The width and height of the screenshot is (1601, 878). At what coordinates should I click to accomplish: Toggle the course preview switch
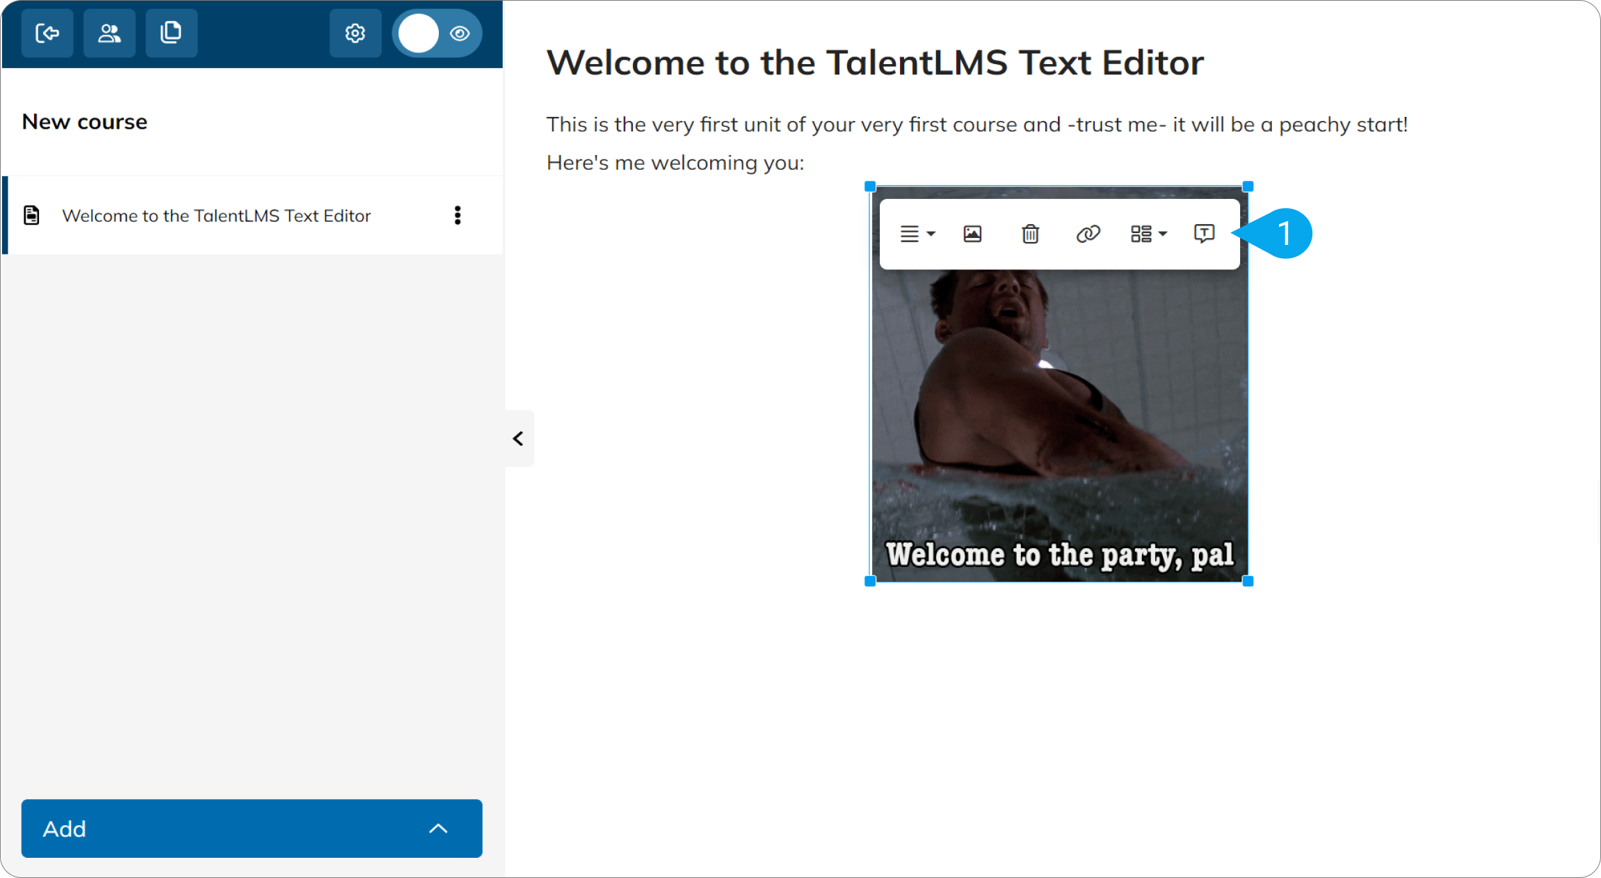coord(437,33)
